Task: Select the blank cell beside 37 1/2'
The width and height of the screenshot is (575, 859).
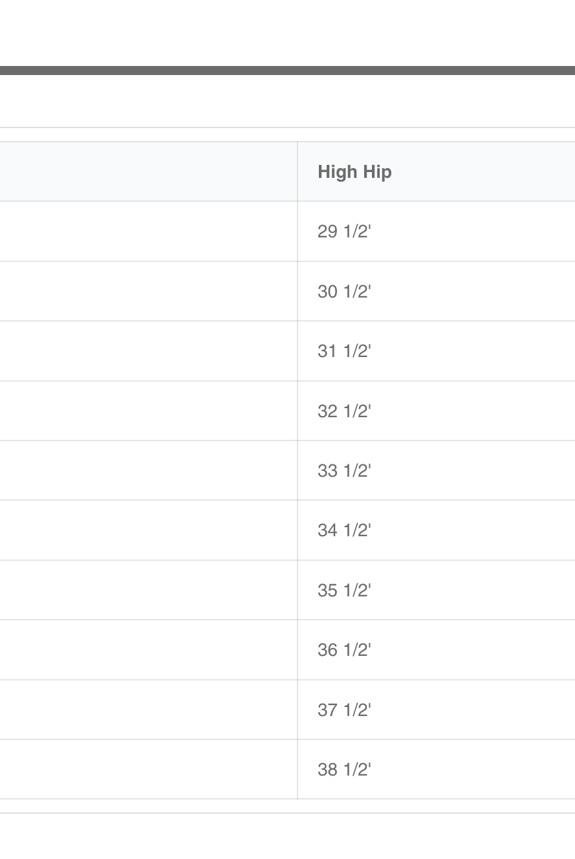Action: [148, 710]
